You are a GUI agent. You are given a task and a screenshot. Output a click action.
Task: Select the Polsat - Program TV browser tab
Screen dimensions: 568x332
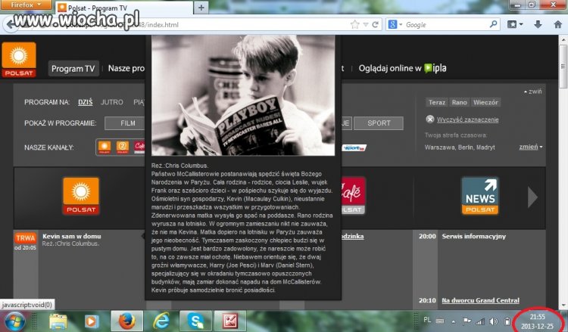point(124,8)
